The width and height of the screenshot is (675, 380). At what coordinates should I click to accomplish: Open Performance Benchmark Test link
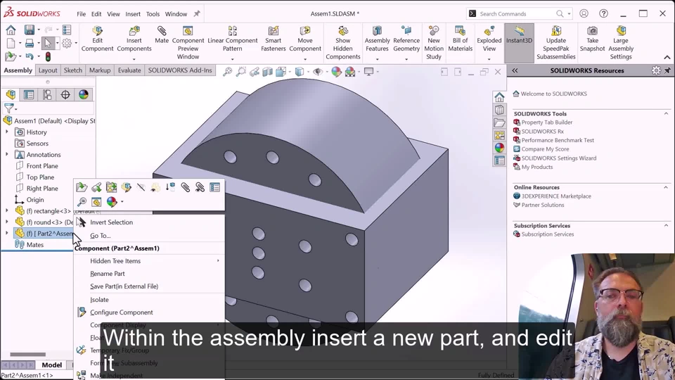coord(558,140)
